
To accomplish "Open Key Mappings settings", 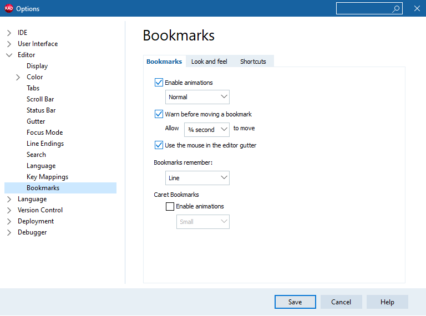I will coord(47,177).
